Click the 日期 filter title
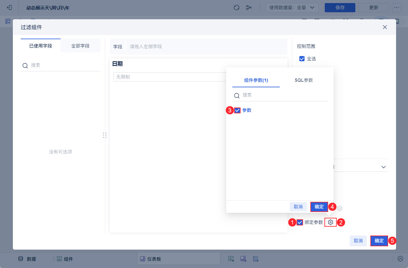 pos(118,64)
